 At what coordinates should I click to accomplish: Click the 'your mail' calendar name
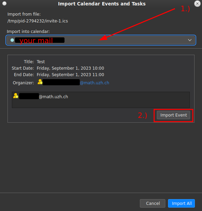[x=36, y=40]
